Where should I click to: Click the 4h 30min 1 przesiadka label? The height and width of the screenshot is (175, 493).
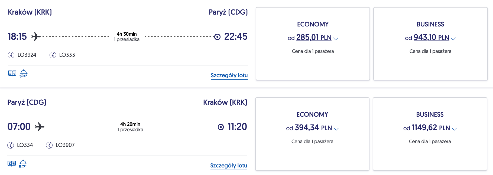127,37
